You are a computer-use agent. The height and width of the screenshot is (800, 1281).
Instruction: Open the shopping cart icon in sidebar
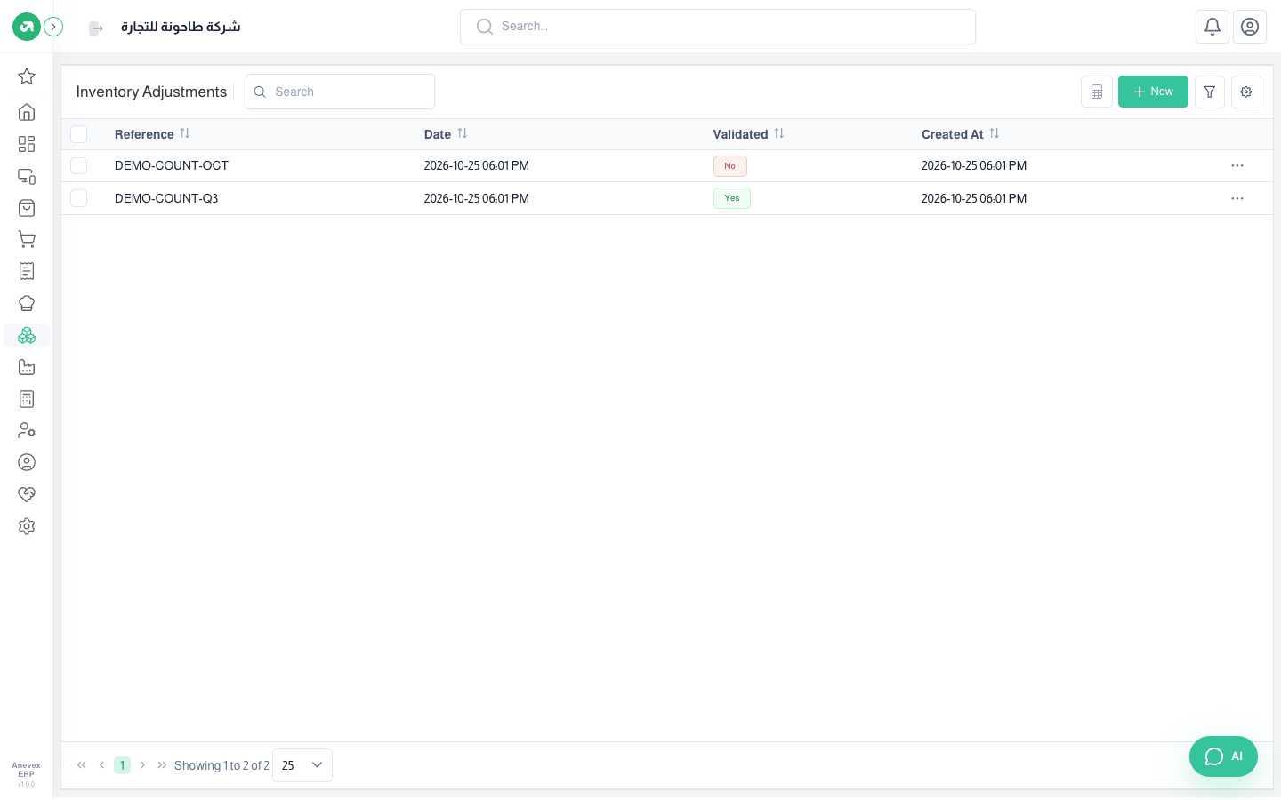pos(27,239)
